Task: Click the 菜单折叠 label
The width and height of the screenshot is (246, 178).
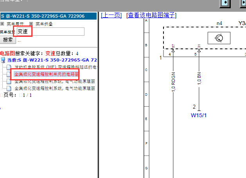Action: (44, 24)
